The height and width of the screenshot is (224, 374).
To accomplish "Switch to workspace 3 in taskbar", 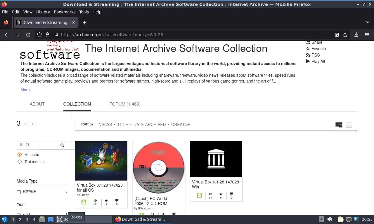I will 27,219.
